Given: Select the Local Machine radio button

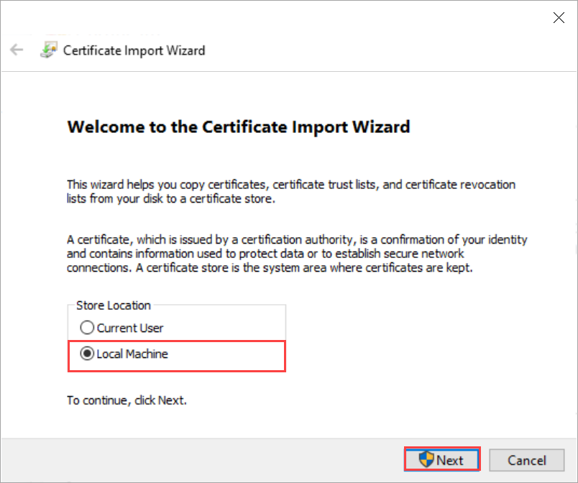Looking at the screenshot, I should tap(86, 354).
